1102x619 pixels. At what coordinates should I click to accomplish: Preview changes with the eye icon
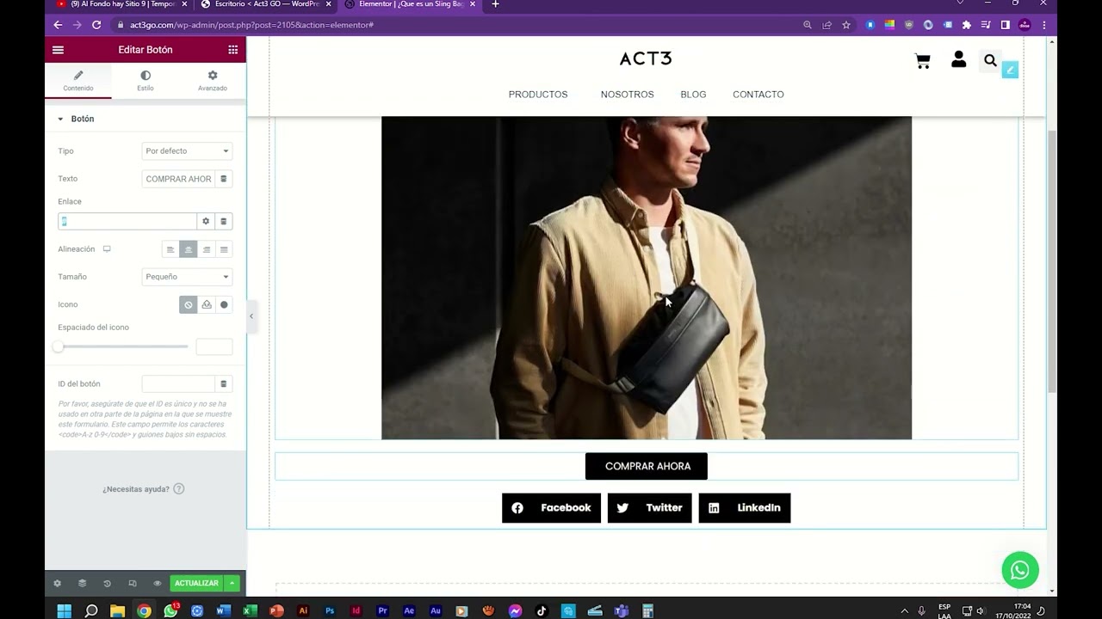click(157, 583)
